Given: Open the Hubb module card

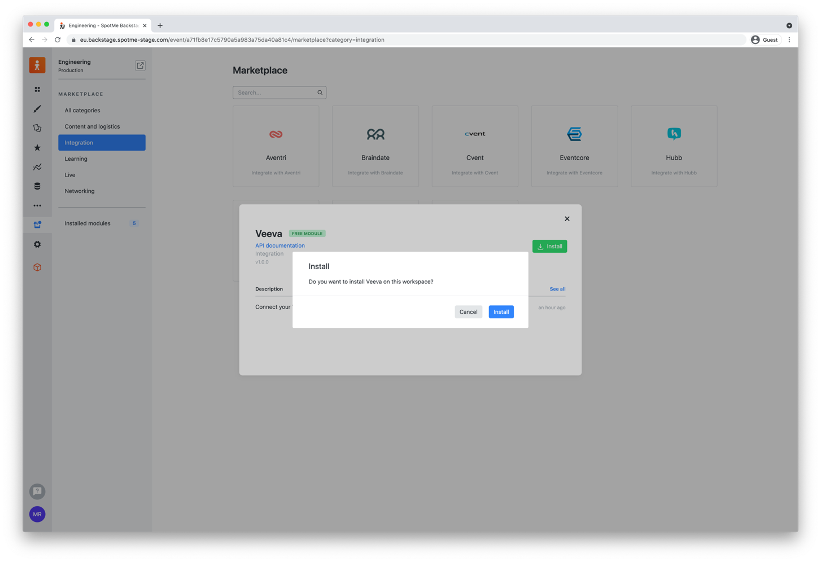Looking at the screenshot, I should click(x=674, y=146).
